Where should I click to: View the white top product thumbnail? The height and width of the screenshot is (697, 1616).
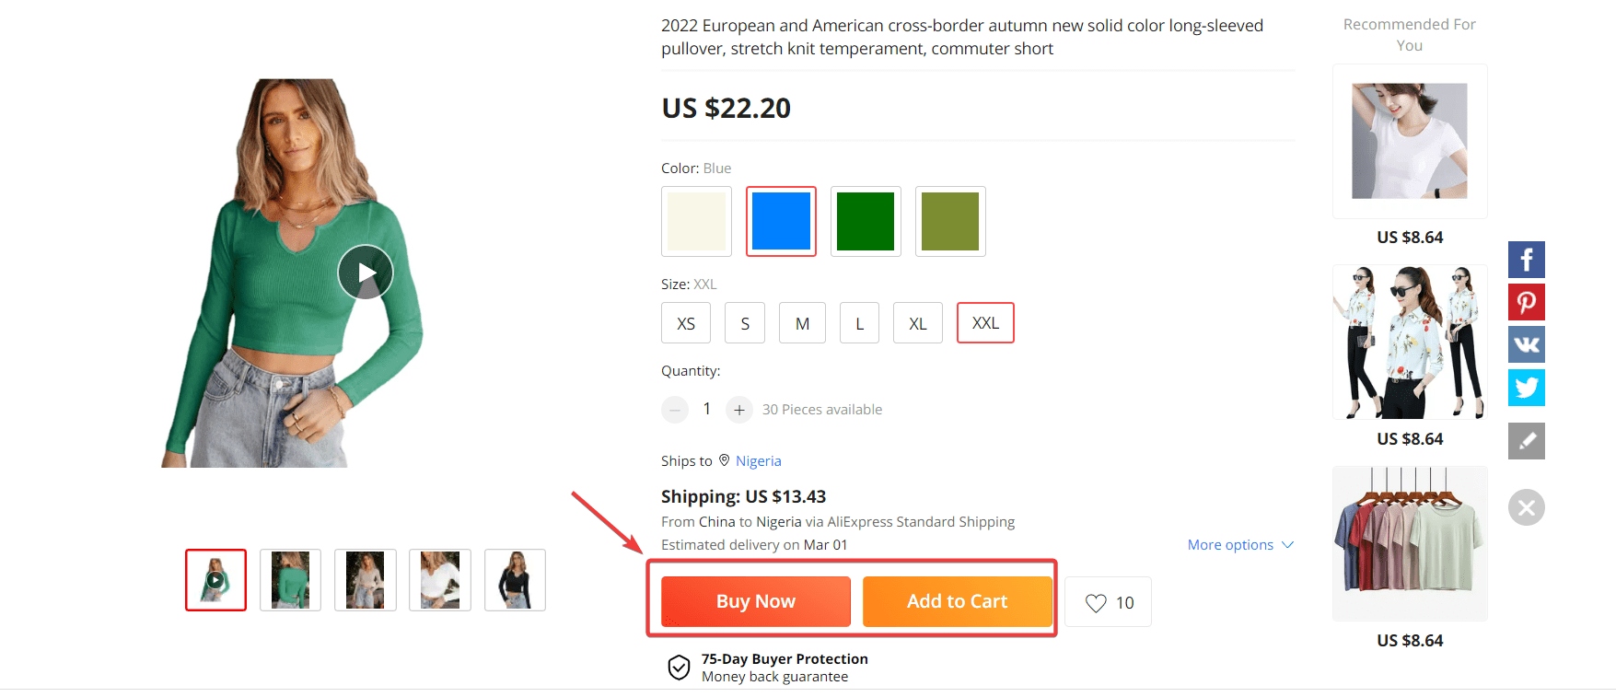click(439, 580)
